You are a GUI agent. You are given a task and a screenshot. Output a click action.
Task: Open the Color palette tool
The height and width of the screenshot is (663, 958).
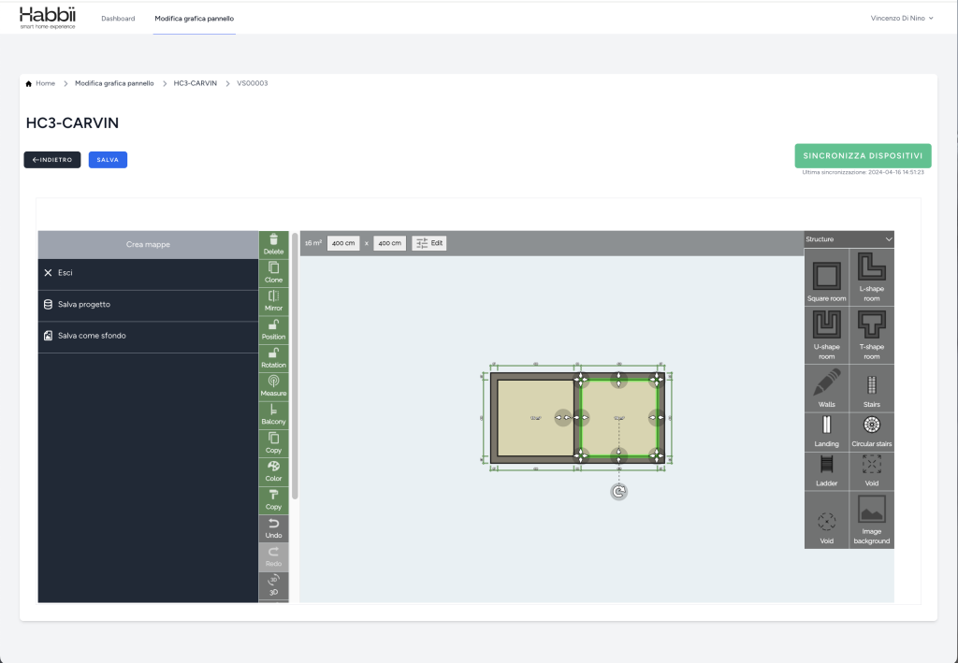[x=273, y=471]
